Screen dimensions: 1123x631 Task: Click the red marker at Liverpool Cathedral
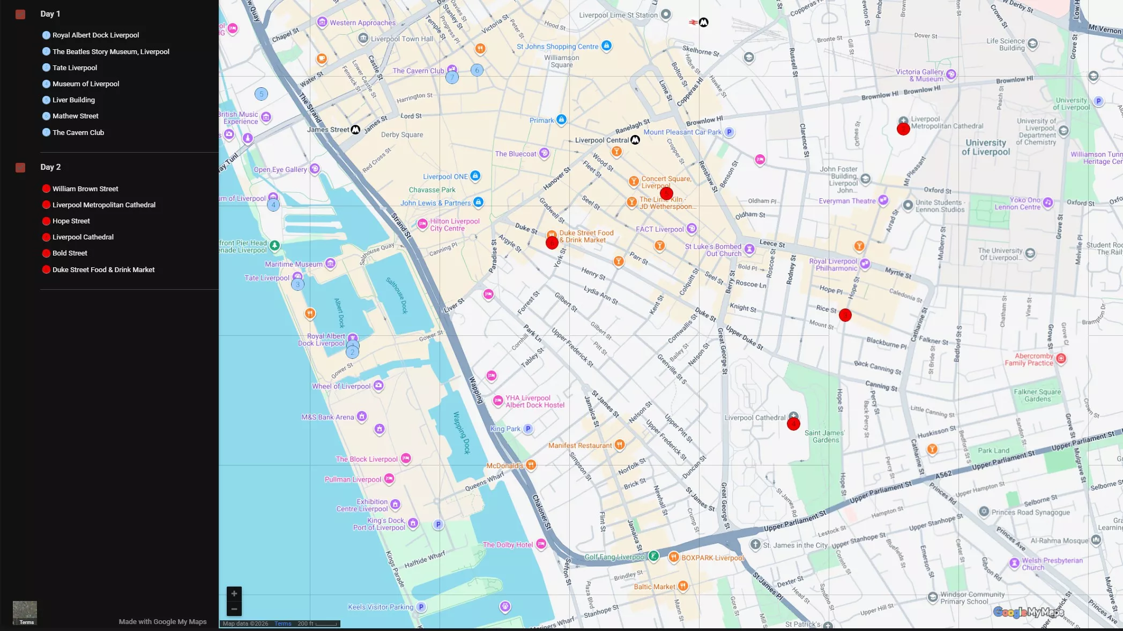click(x=793, y=424)
